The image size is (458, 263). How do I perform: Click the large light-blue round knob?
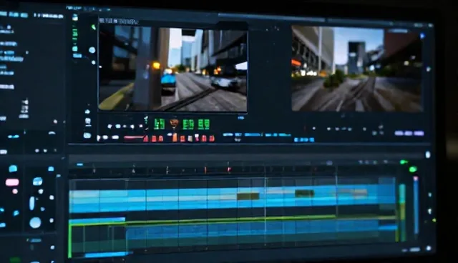[x=35, y=223]
